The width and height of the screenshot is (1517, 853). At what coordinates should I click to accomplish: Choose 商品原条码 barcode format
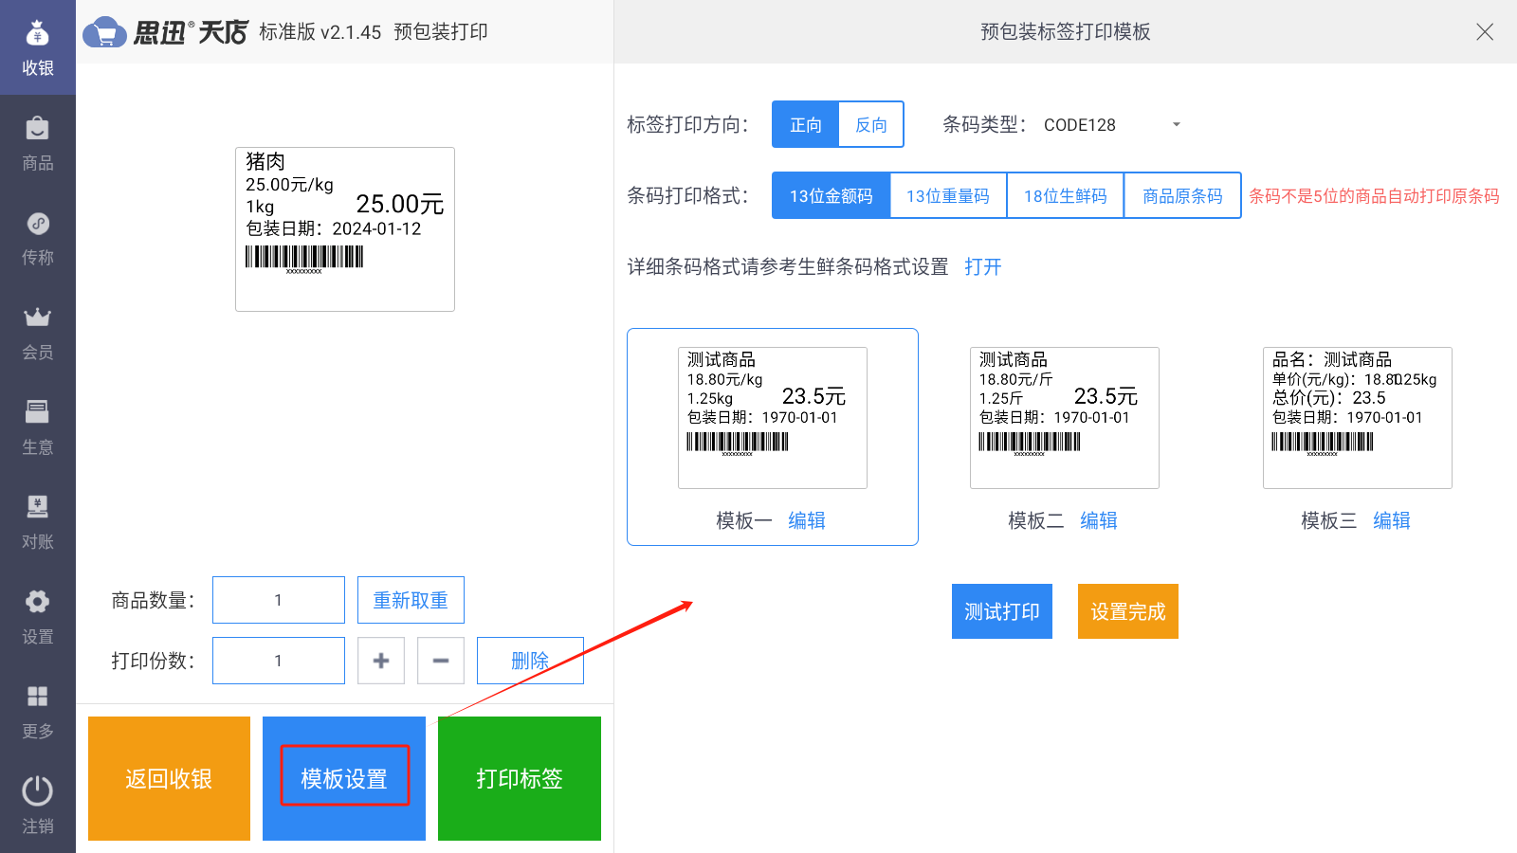click(x=1182, y=195)
